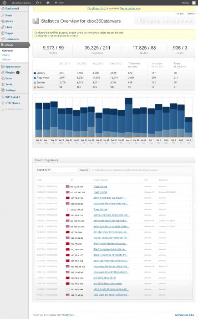The width and height of the screenshot is (198, 319).
Task: Select the Overview submenu under kStats
Action: [x=7, y=51]
